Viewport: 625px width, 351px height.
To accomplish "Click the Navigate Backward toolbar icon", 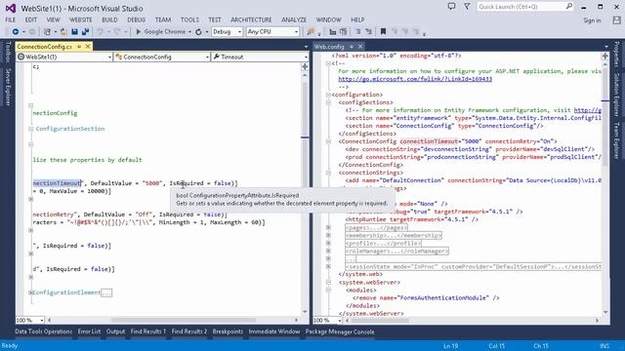I will (16, 31).
